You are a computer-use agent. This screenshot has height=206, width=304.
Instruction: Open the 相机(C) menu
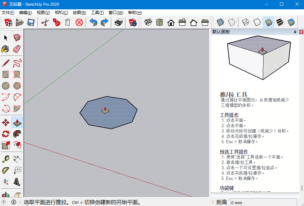61,13
